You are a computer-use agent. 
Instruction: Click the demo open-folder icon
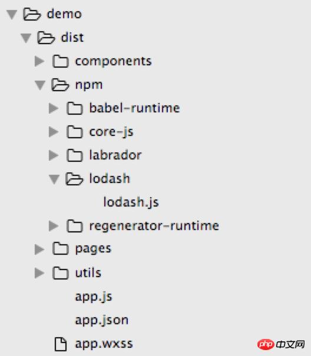[x=32, y=14]
